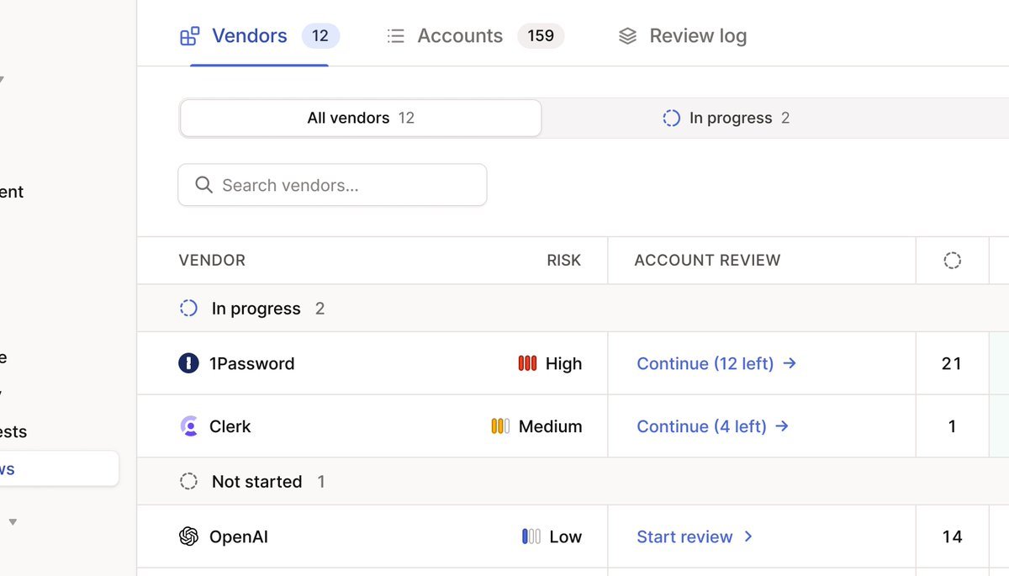
Task: Click the Medium risk bars indicator for Clerk
Action: (x=500, y=426)
